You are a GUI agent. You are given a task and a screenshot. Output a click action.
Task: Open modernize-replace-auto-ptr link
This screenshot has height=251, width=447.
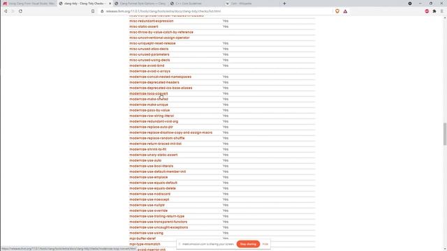(x=151, y=127)
